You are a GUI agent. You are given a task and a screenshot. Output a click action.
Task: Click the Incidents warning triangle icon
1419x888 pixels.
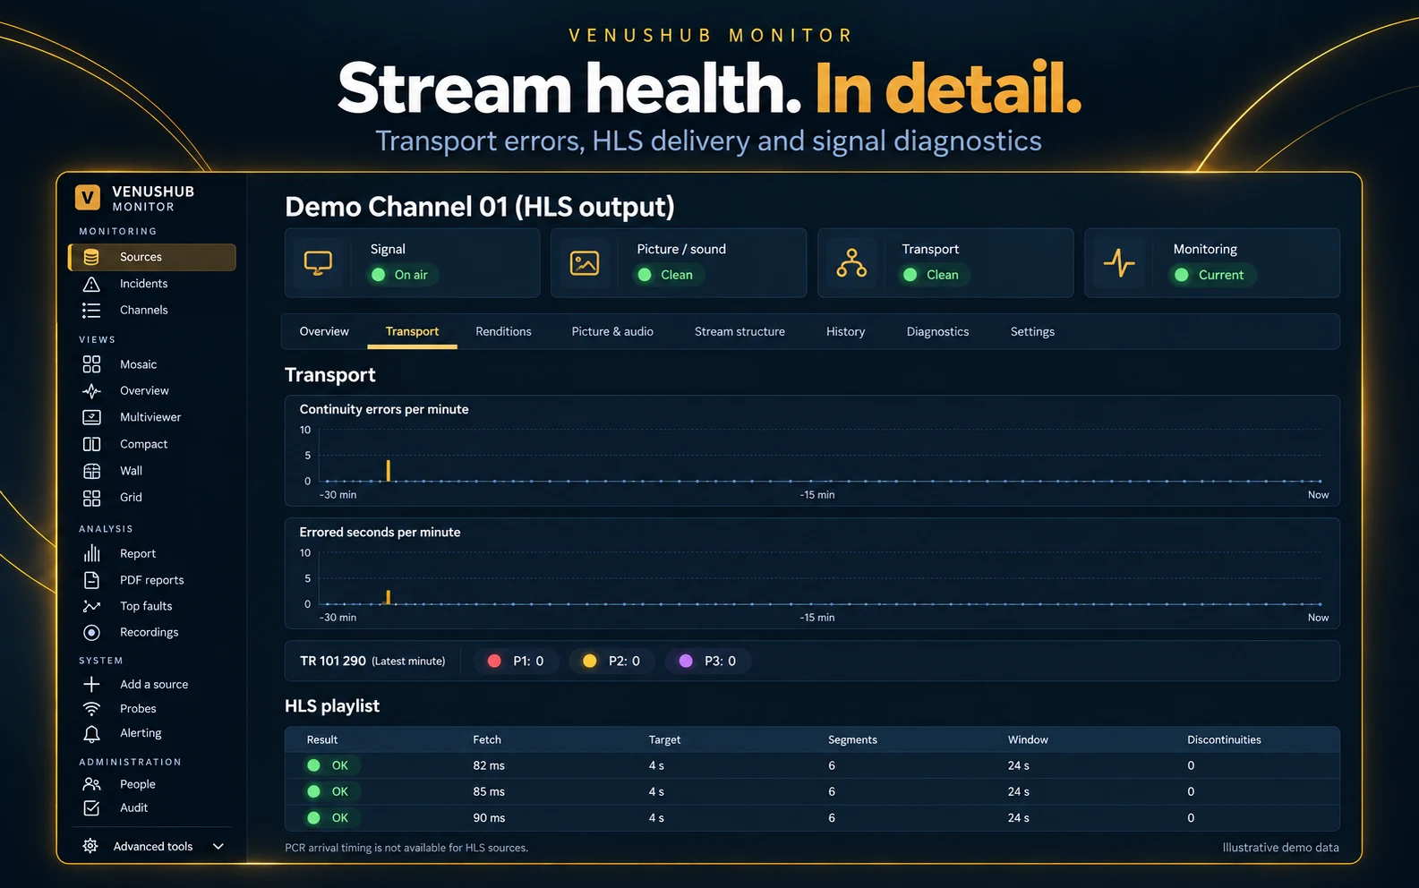coord(91,284)
